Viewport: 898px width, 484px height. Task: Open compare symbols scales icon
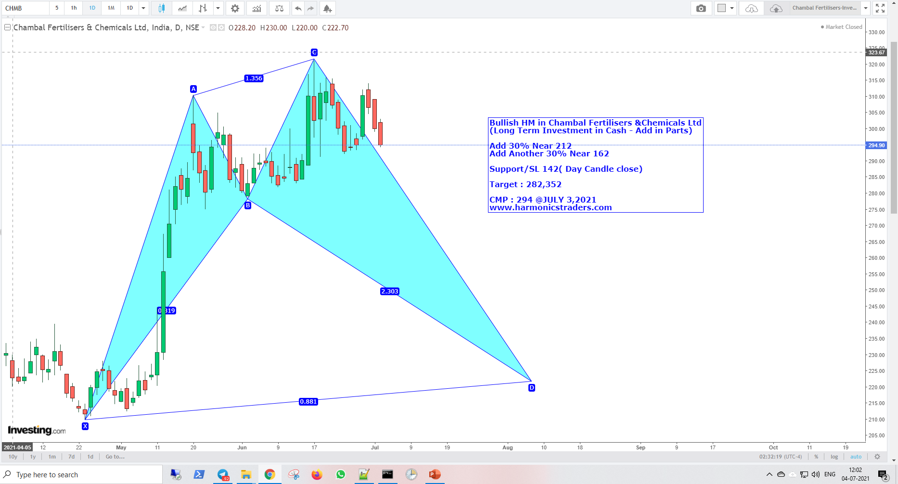point(279,8)
